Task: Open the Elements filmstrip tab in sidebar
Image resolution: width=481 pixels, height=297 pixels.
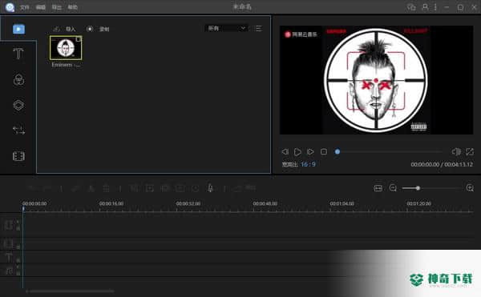Action: [18, 156]
